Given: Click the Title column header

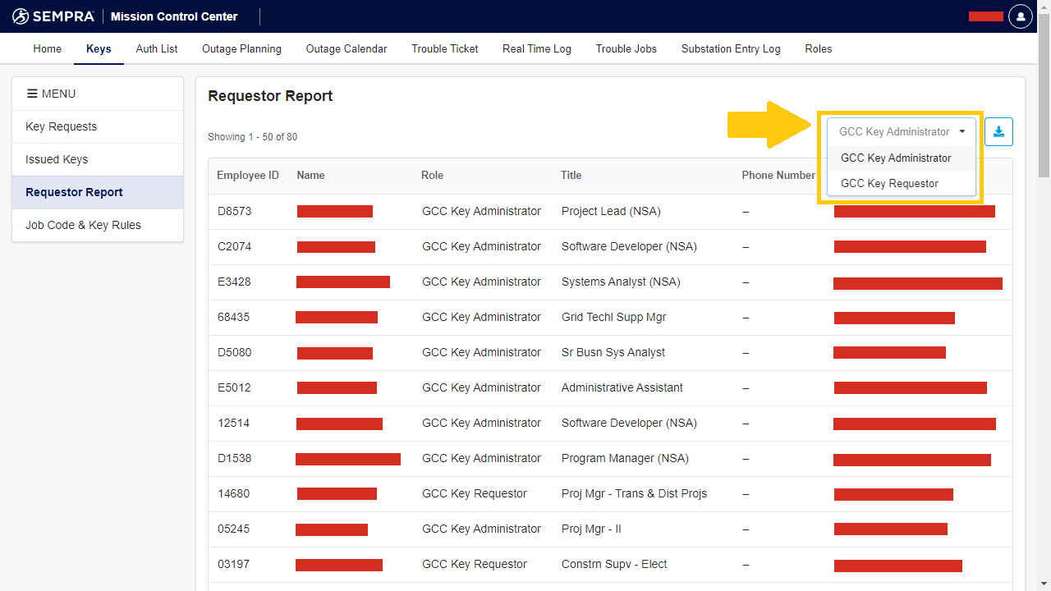Looking at the screenshot, I should tap(571, 176).
